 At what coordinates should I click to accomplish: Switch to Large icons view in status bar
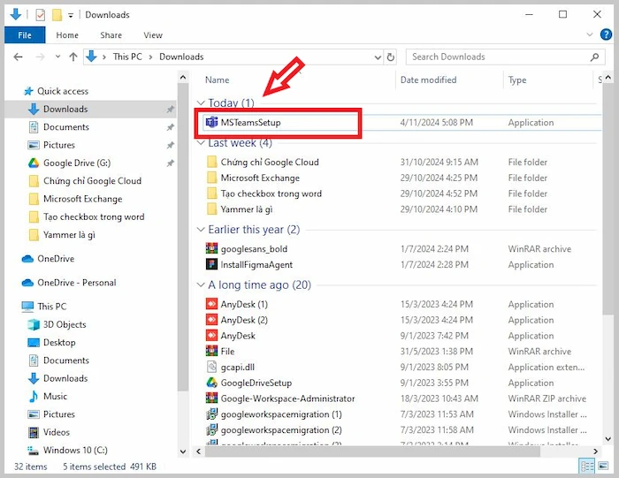tap(603, 467)
